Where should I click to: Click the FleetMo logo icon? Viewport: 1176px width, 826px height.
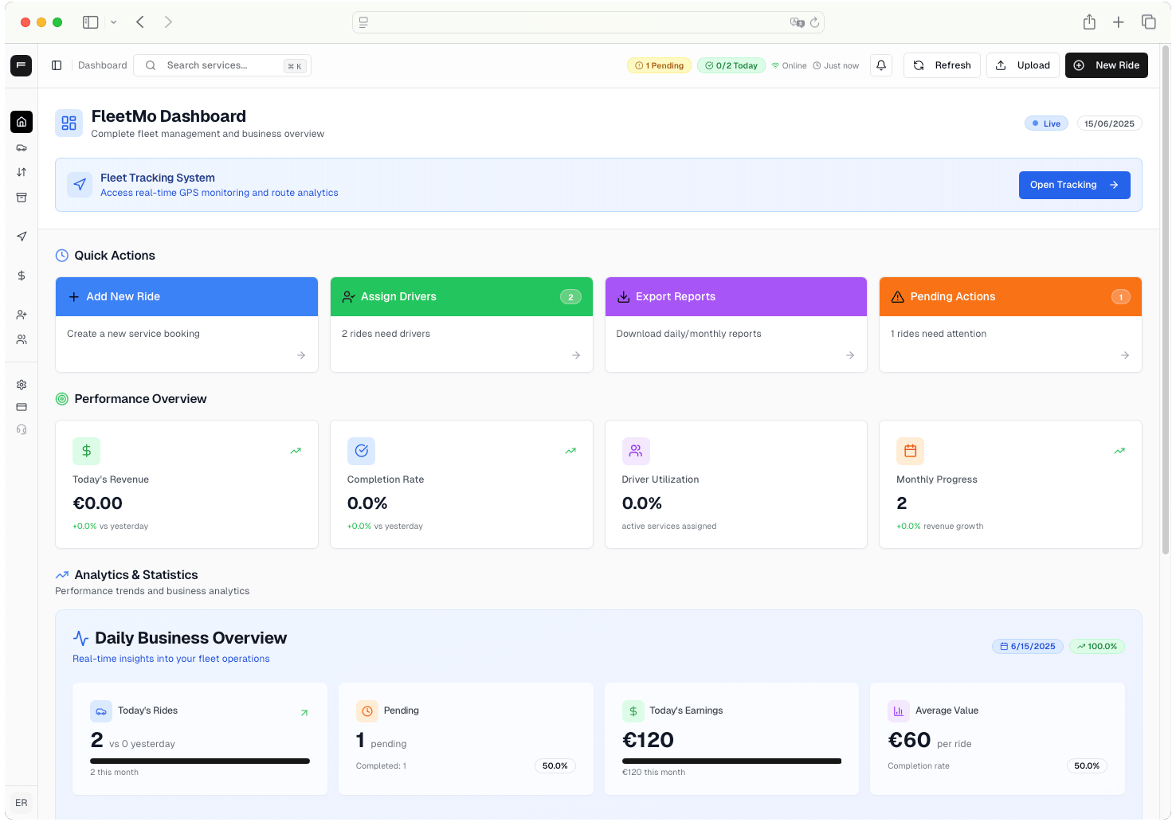[22, 65]
